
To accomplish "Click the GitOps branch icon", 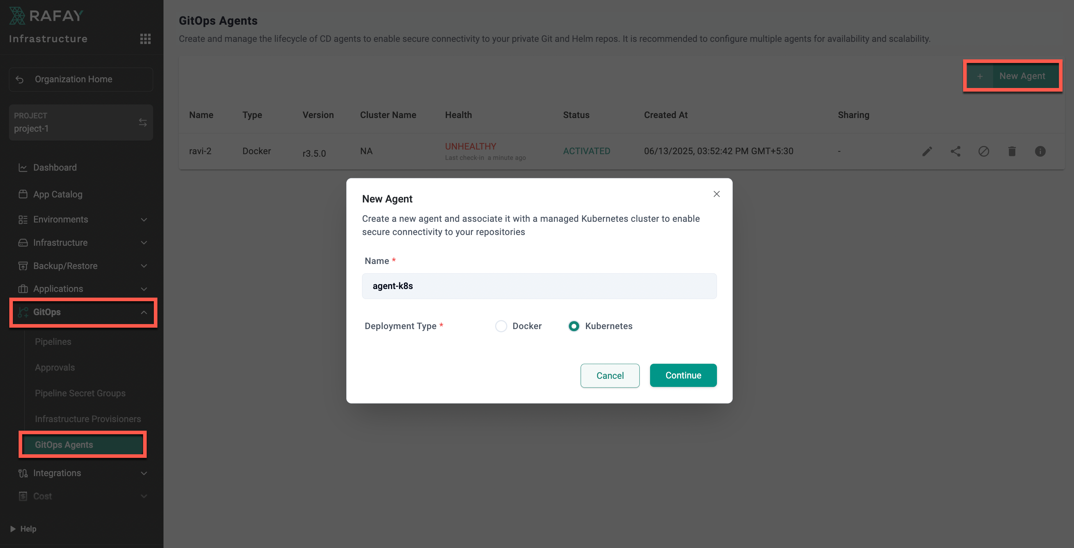I will (23, 312).
